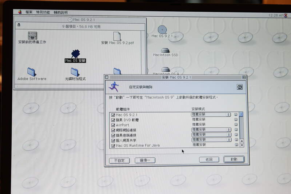Show info for 蘋果 DVD 軟體 component
The height and width of the screenshot is (194, 291).
236,119
